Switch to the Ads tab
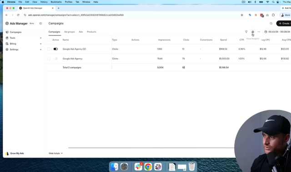The height and width of the screenshot is (172, 291). coord(81,32)
